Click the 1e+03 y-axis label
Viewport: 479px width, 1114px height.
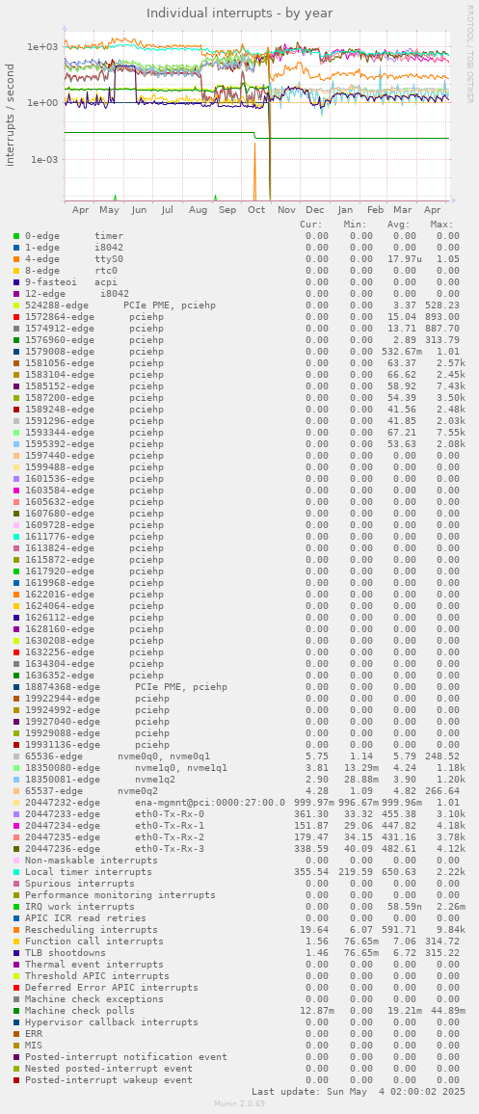(42, 47)
